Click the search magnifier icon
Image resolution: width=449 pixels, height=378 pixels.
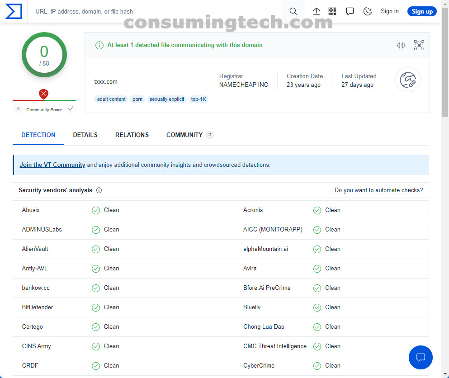tap(293, 11)
